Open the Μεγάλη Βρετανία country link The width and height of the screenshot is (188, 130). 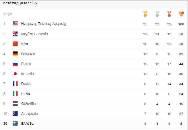(x=34, y=34)
